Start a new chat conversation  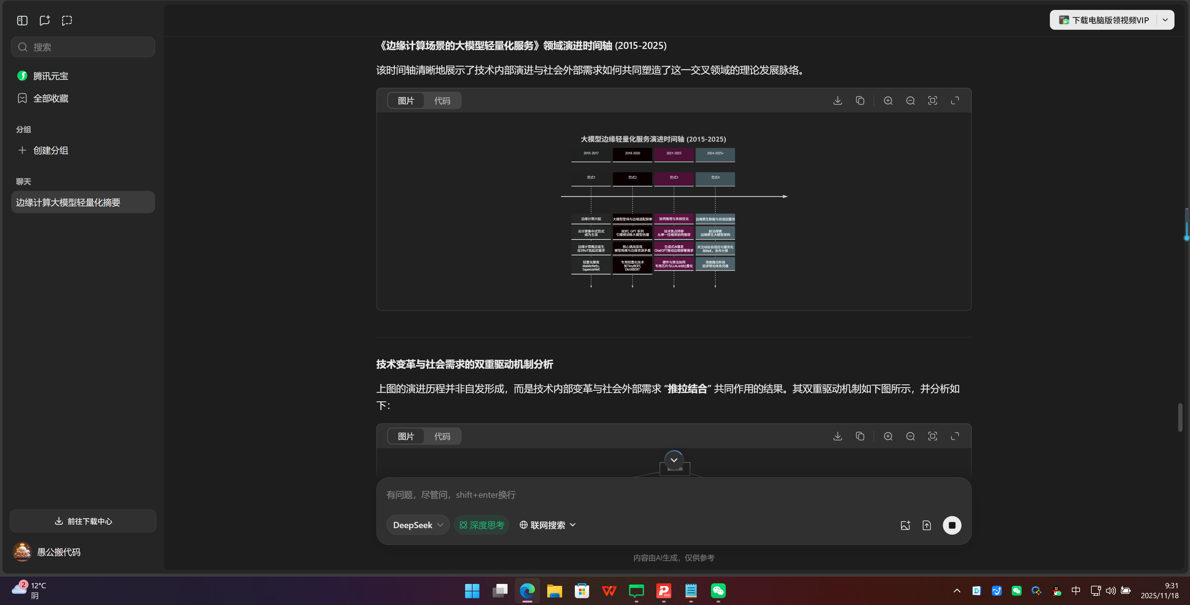[44, 20]
